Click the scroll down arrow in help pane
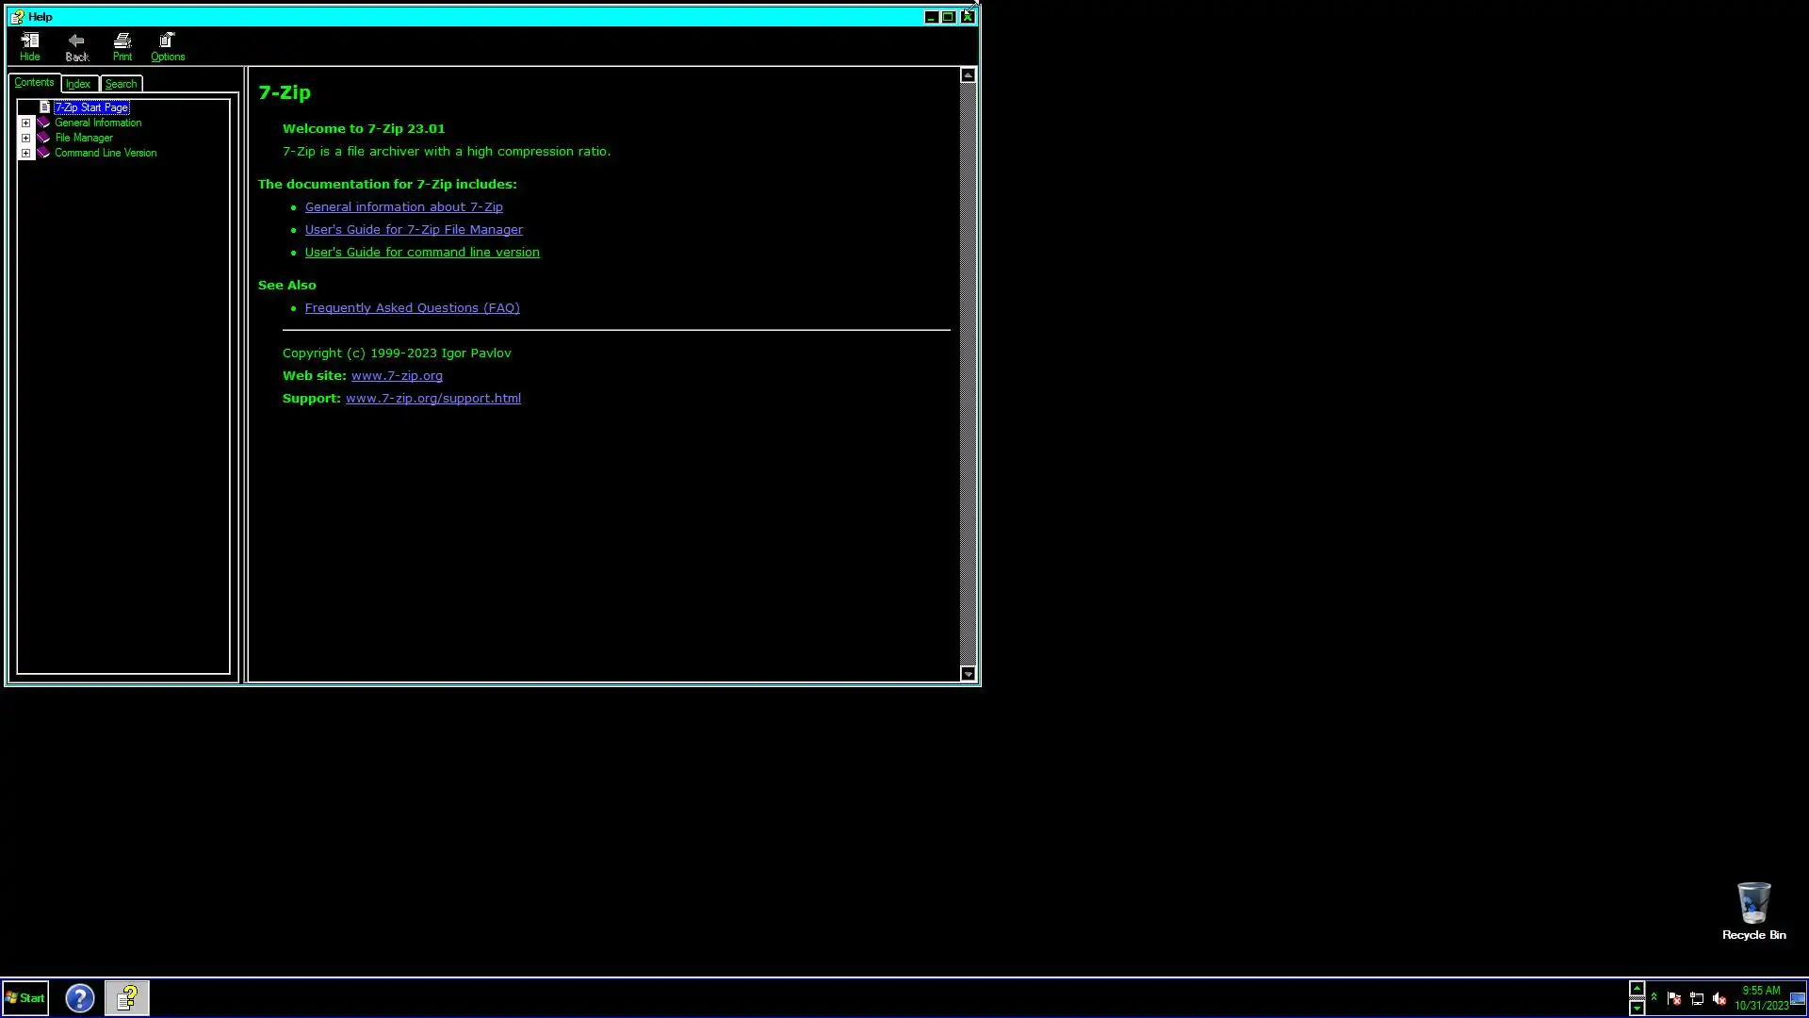Screen dimensions: 1809x1018 968,674
